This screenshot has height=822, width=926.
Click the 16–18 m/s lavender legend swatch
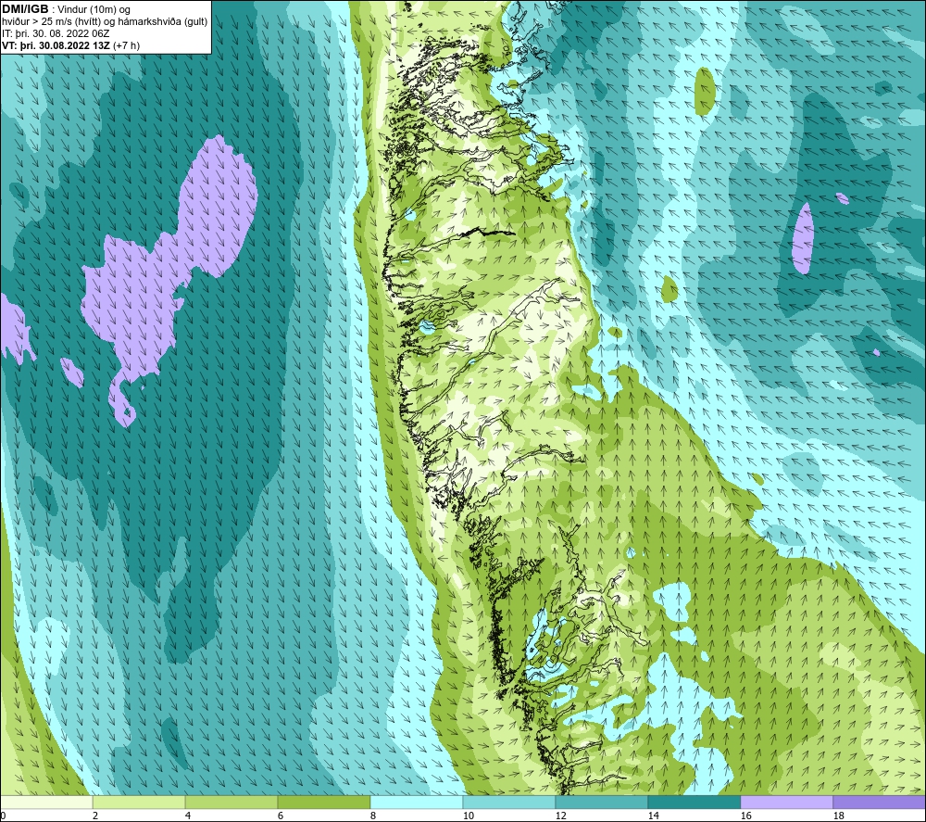[786, 803]
